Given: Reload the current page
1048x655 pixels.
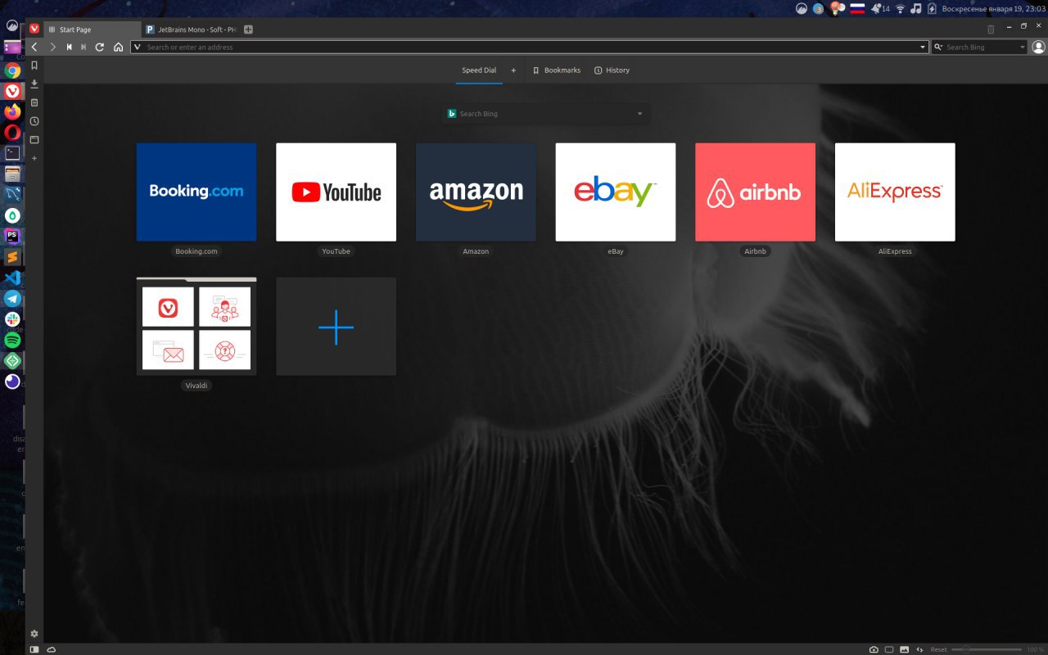Looking at the screenshot, I should coord(100,47).
